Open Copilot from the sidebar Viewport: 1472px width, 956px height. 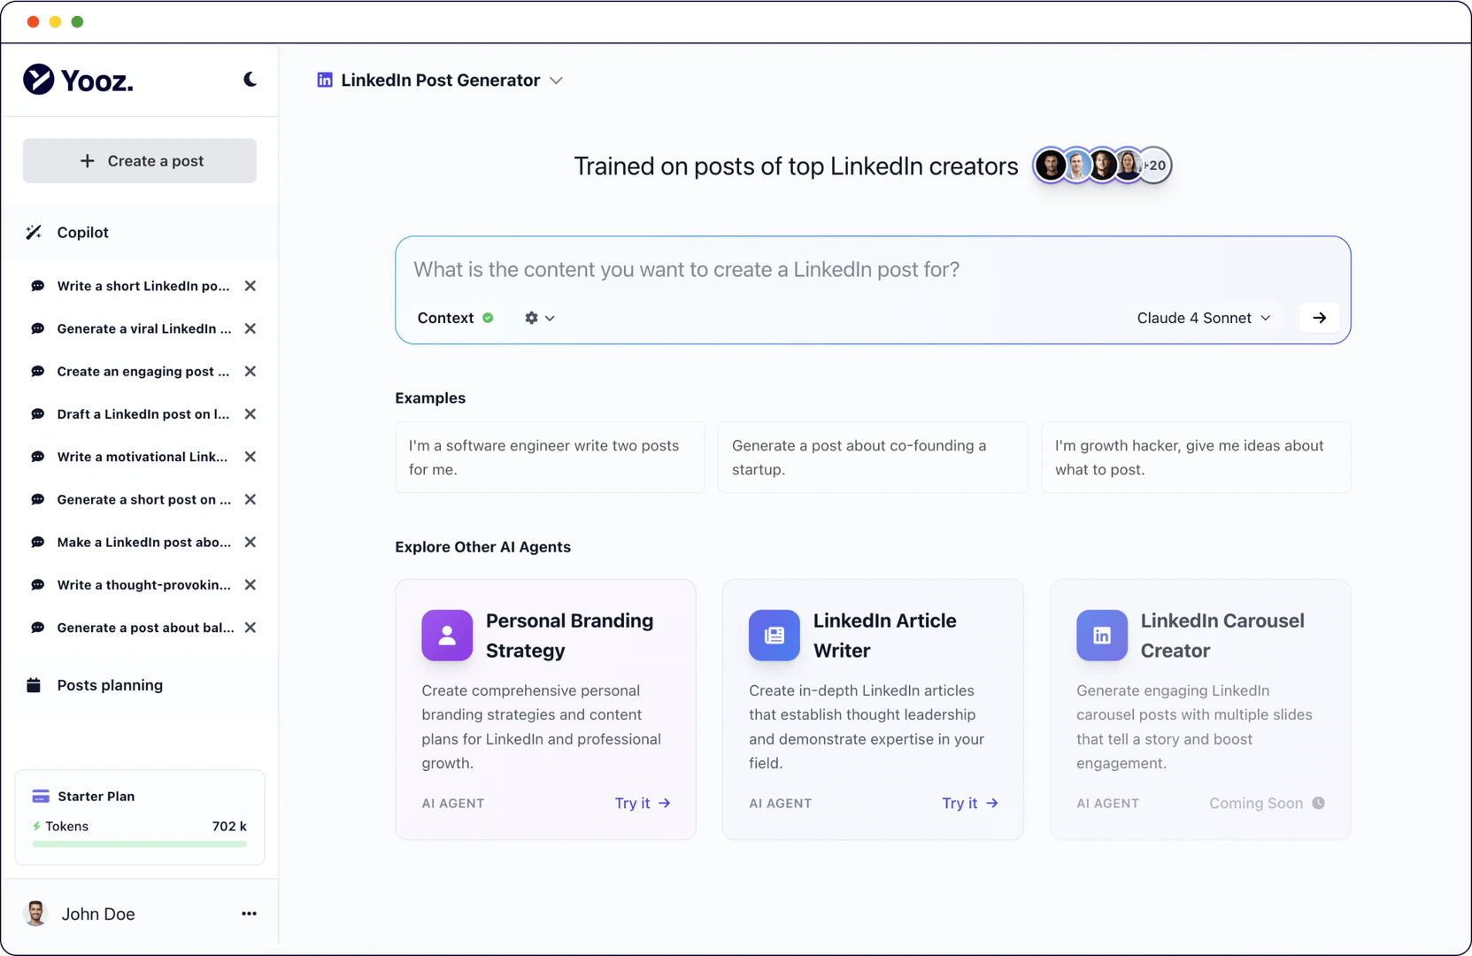[82, 232]
